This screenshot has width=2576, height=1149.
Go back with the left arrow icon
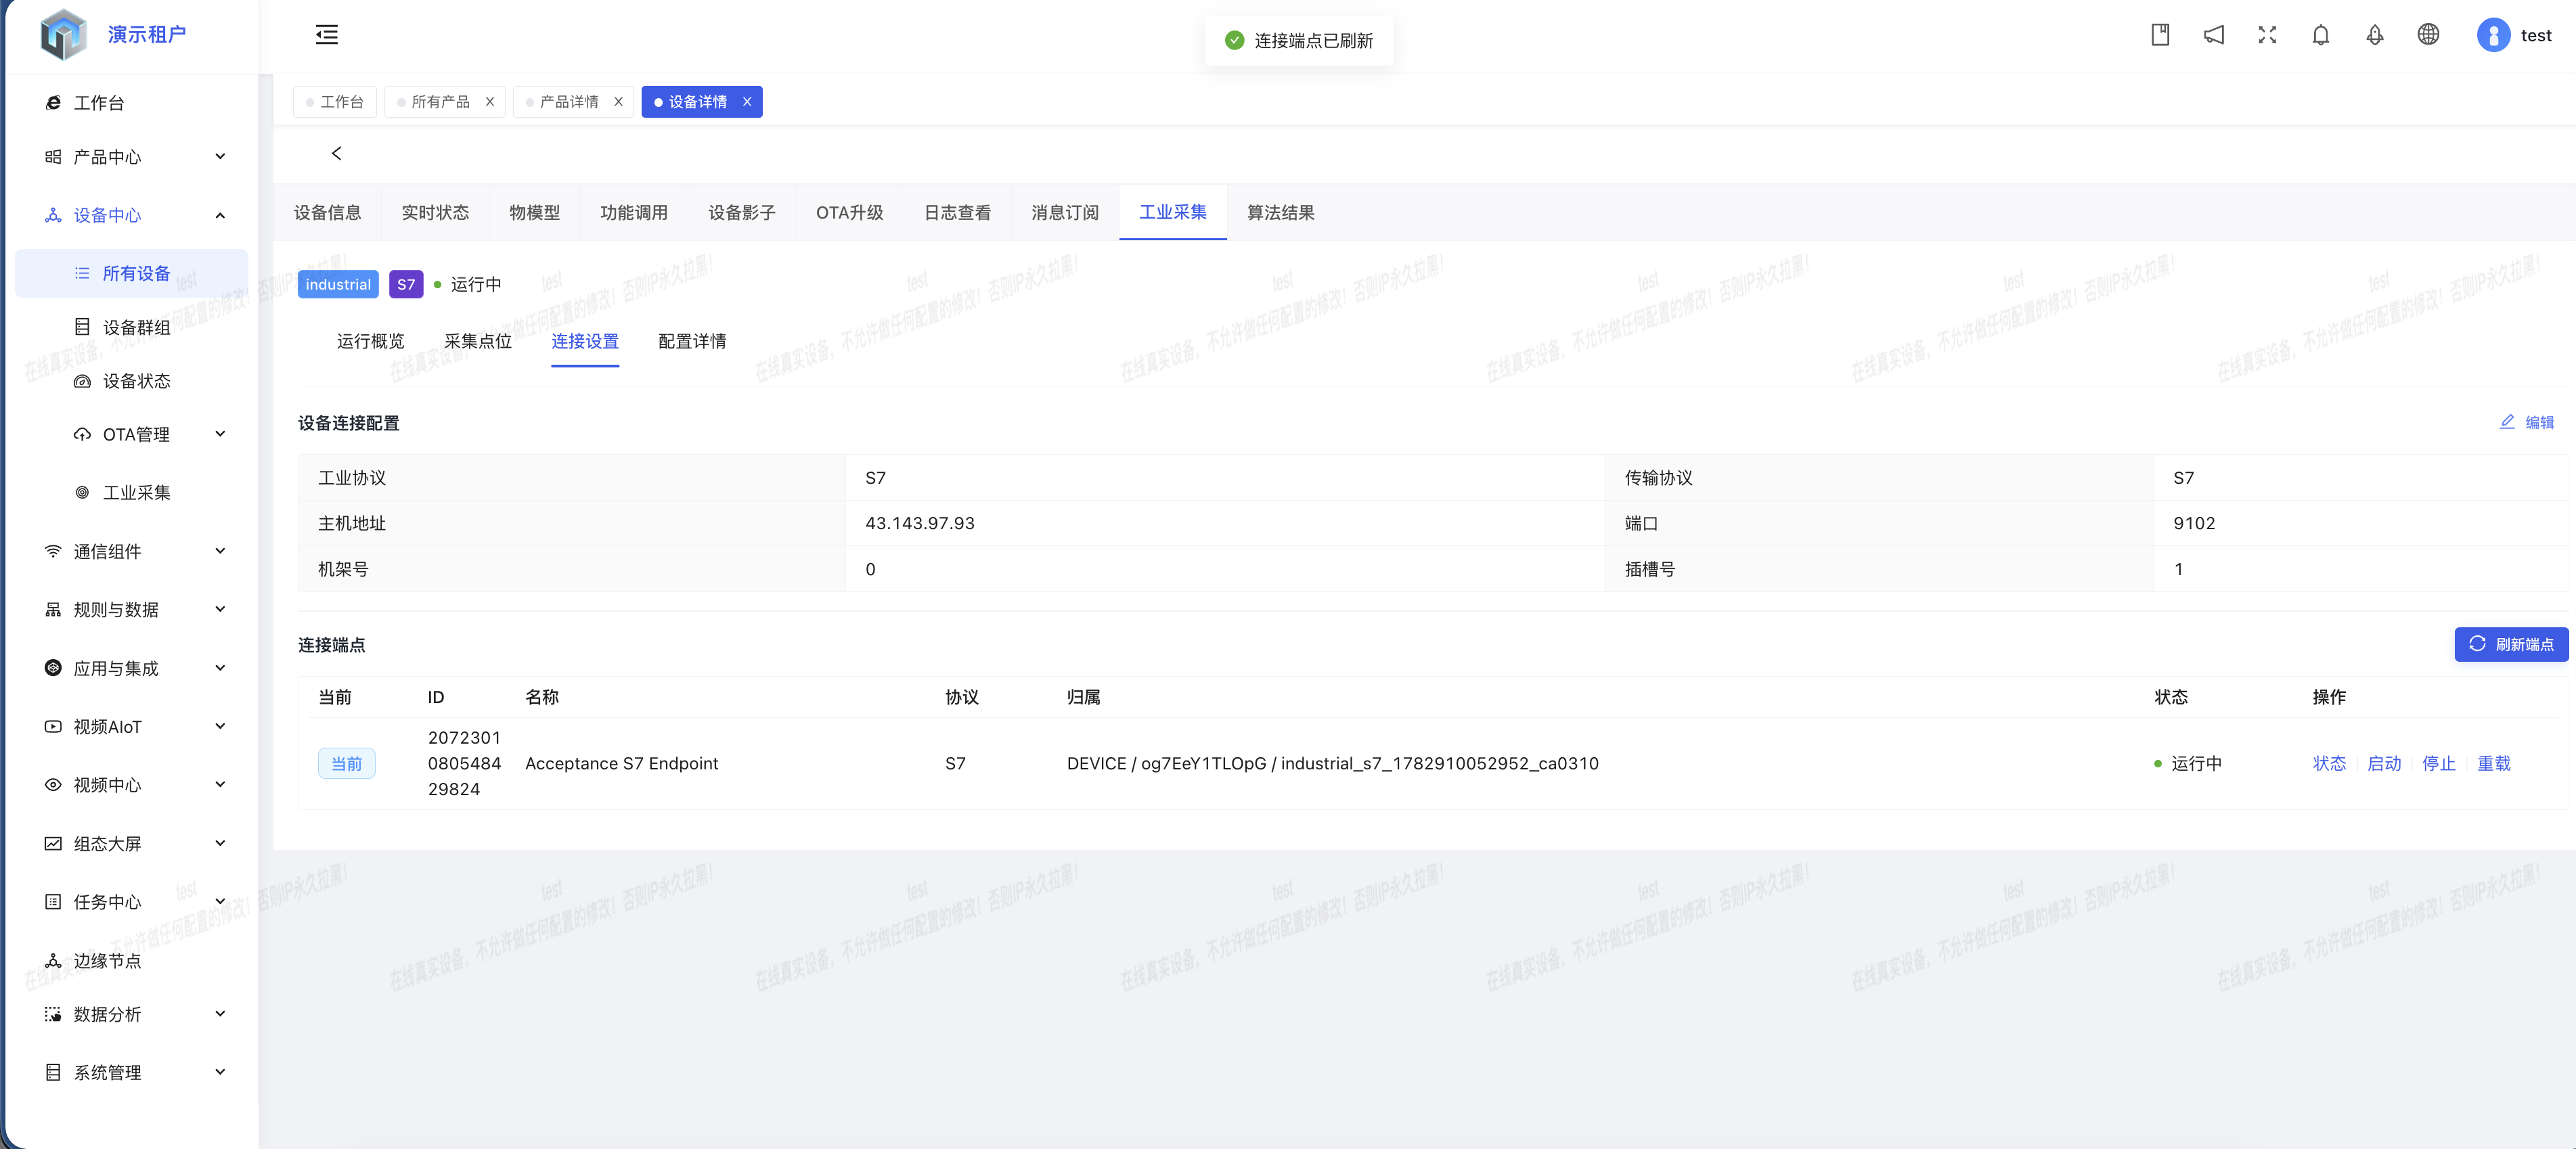(x=337, y=153)
